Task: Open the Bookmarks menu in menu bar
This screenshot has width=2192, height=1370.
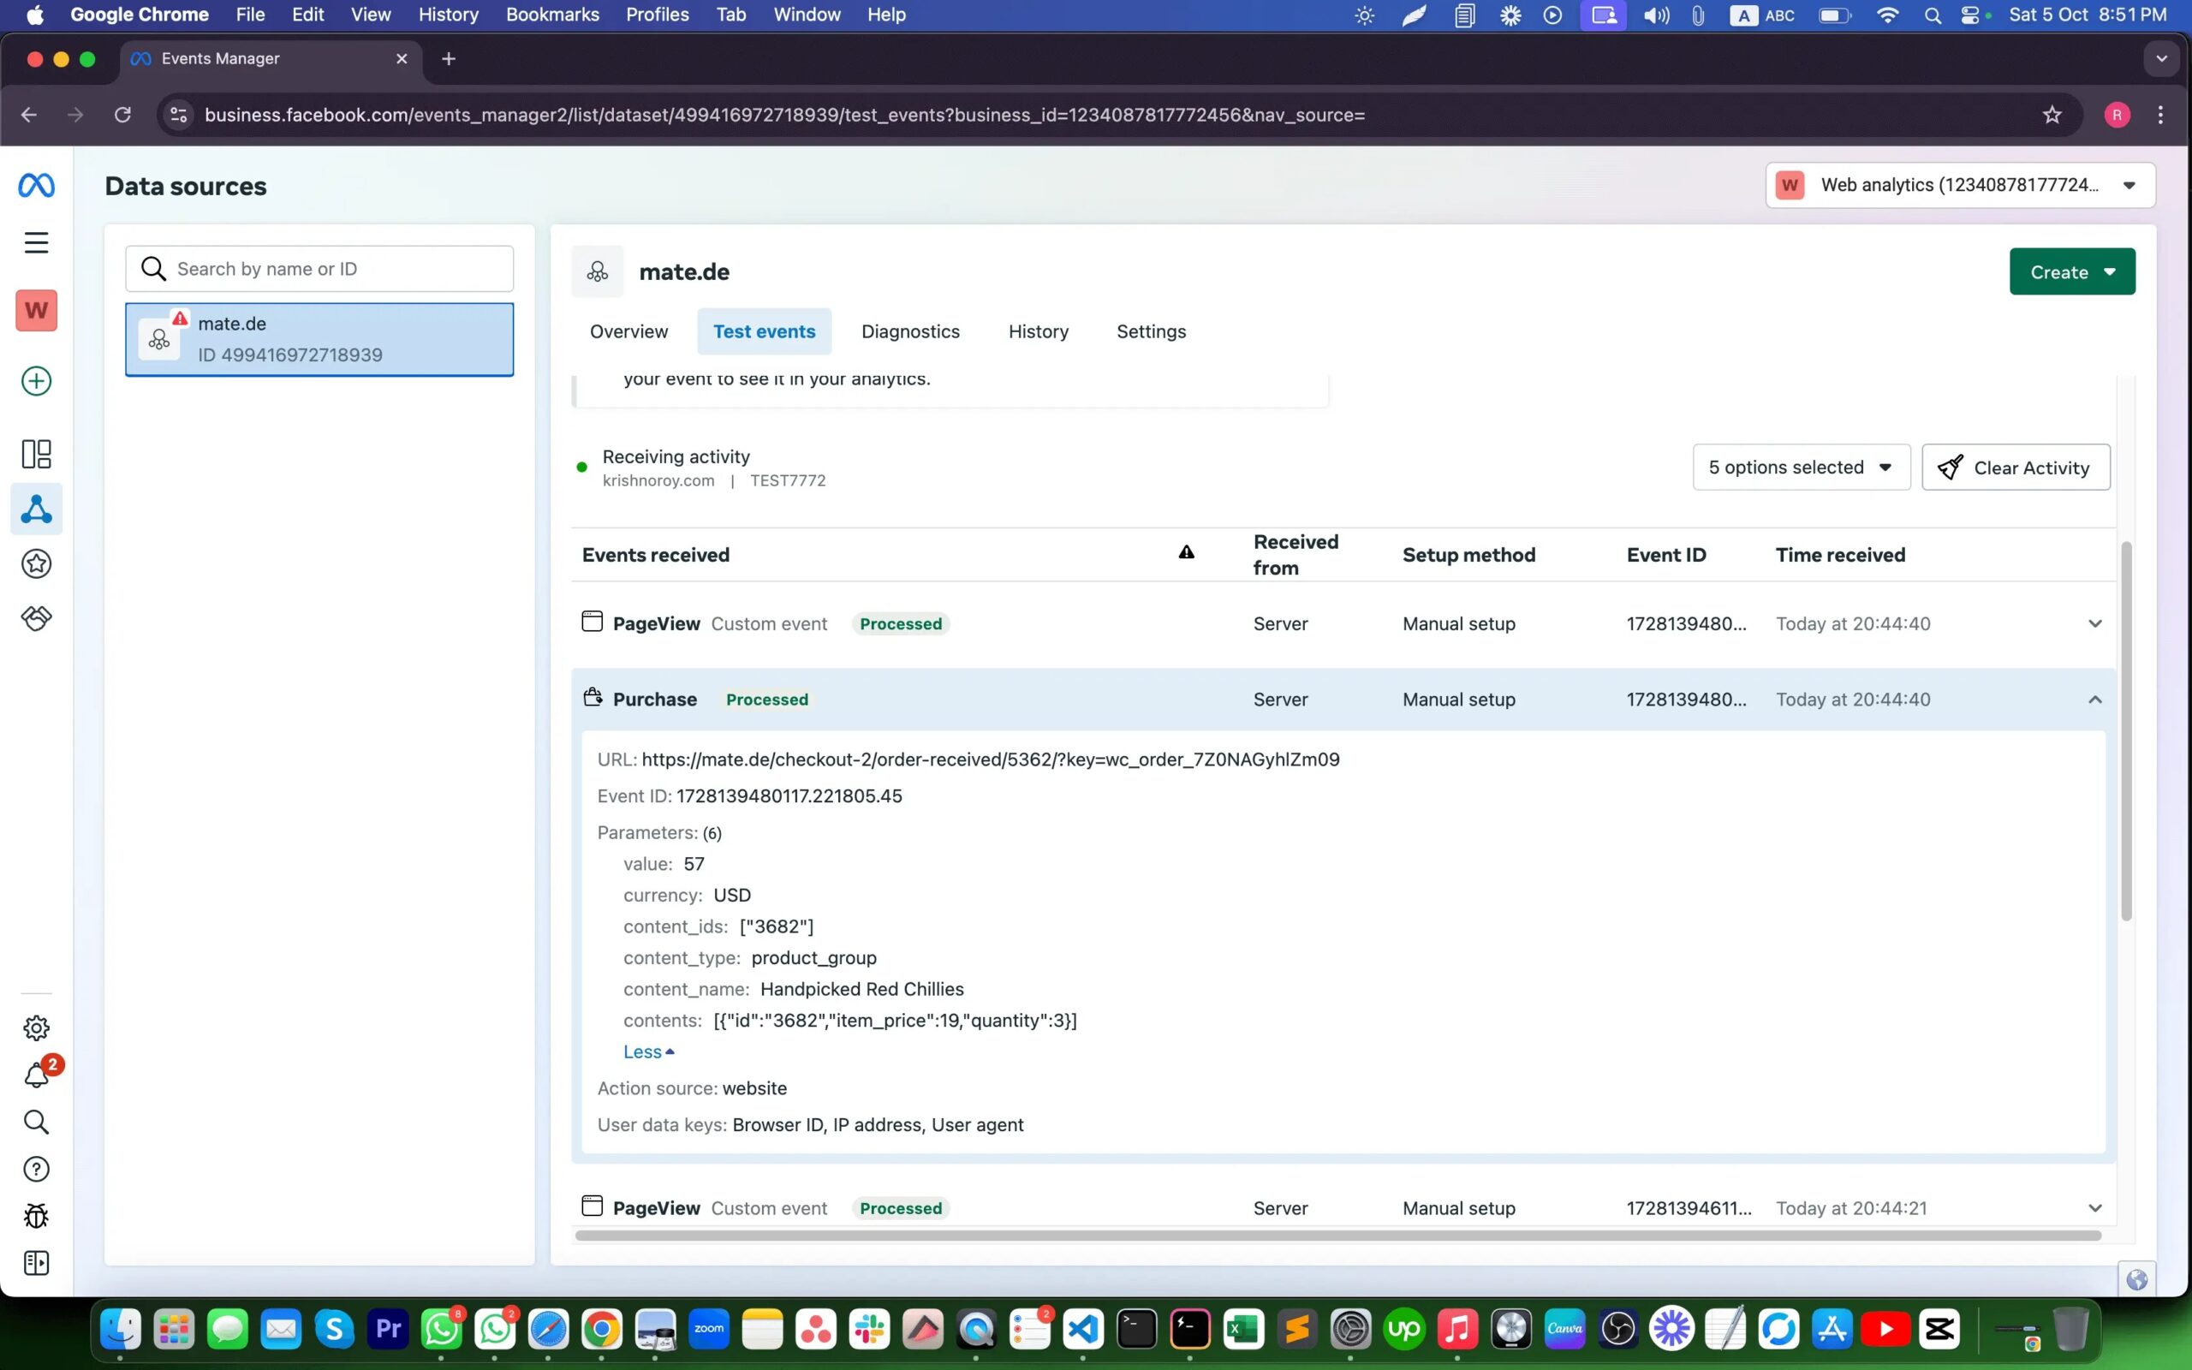Action: [551, 15]
